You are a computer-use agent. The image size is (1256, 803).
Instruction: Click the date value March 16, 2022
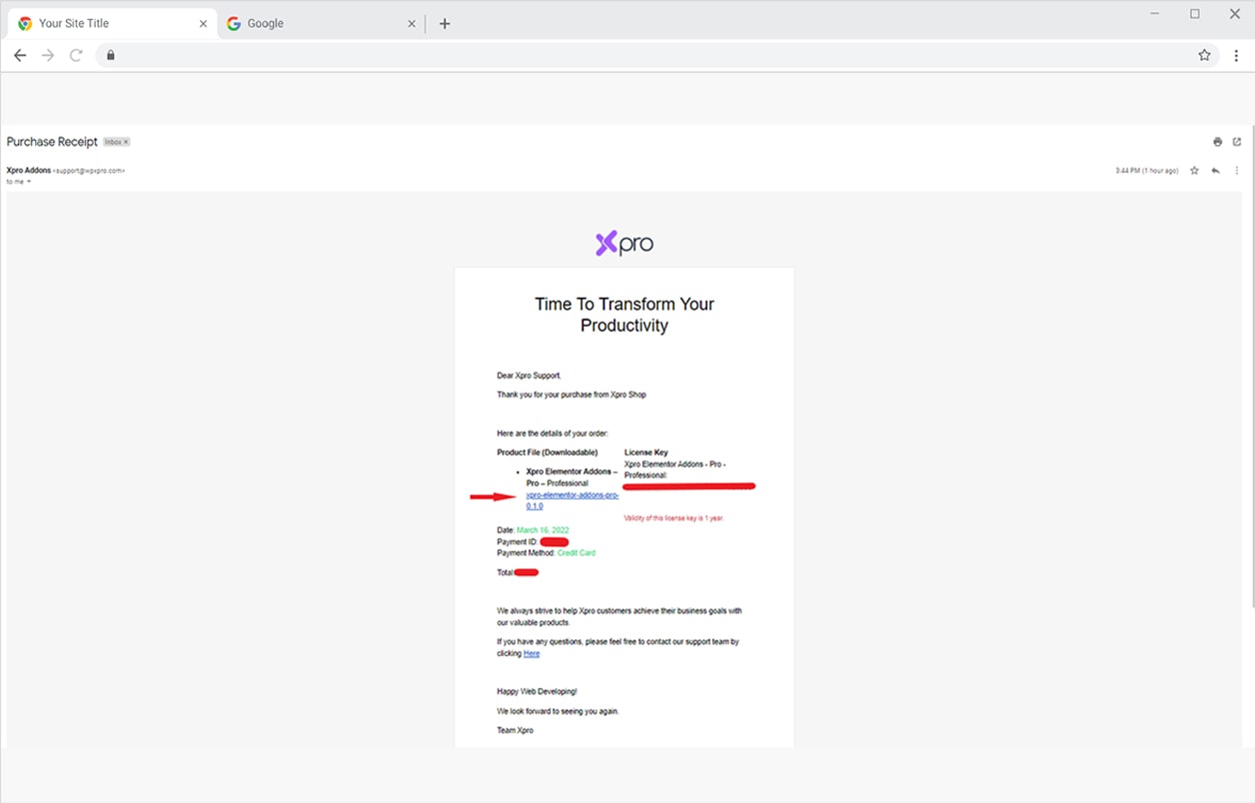click(544, 530)
